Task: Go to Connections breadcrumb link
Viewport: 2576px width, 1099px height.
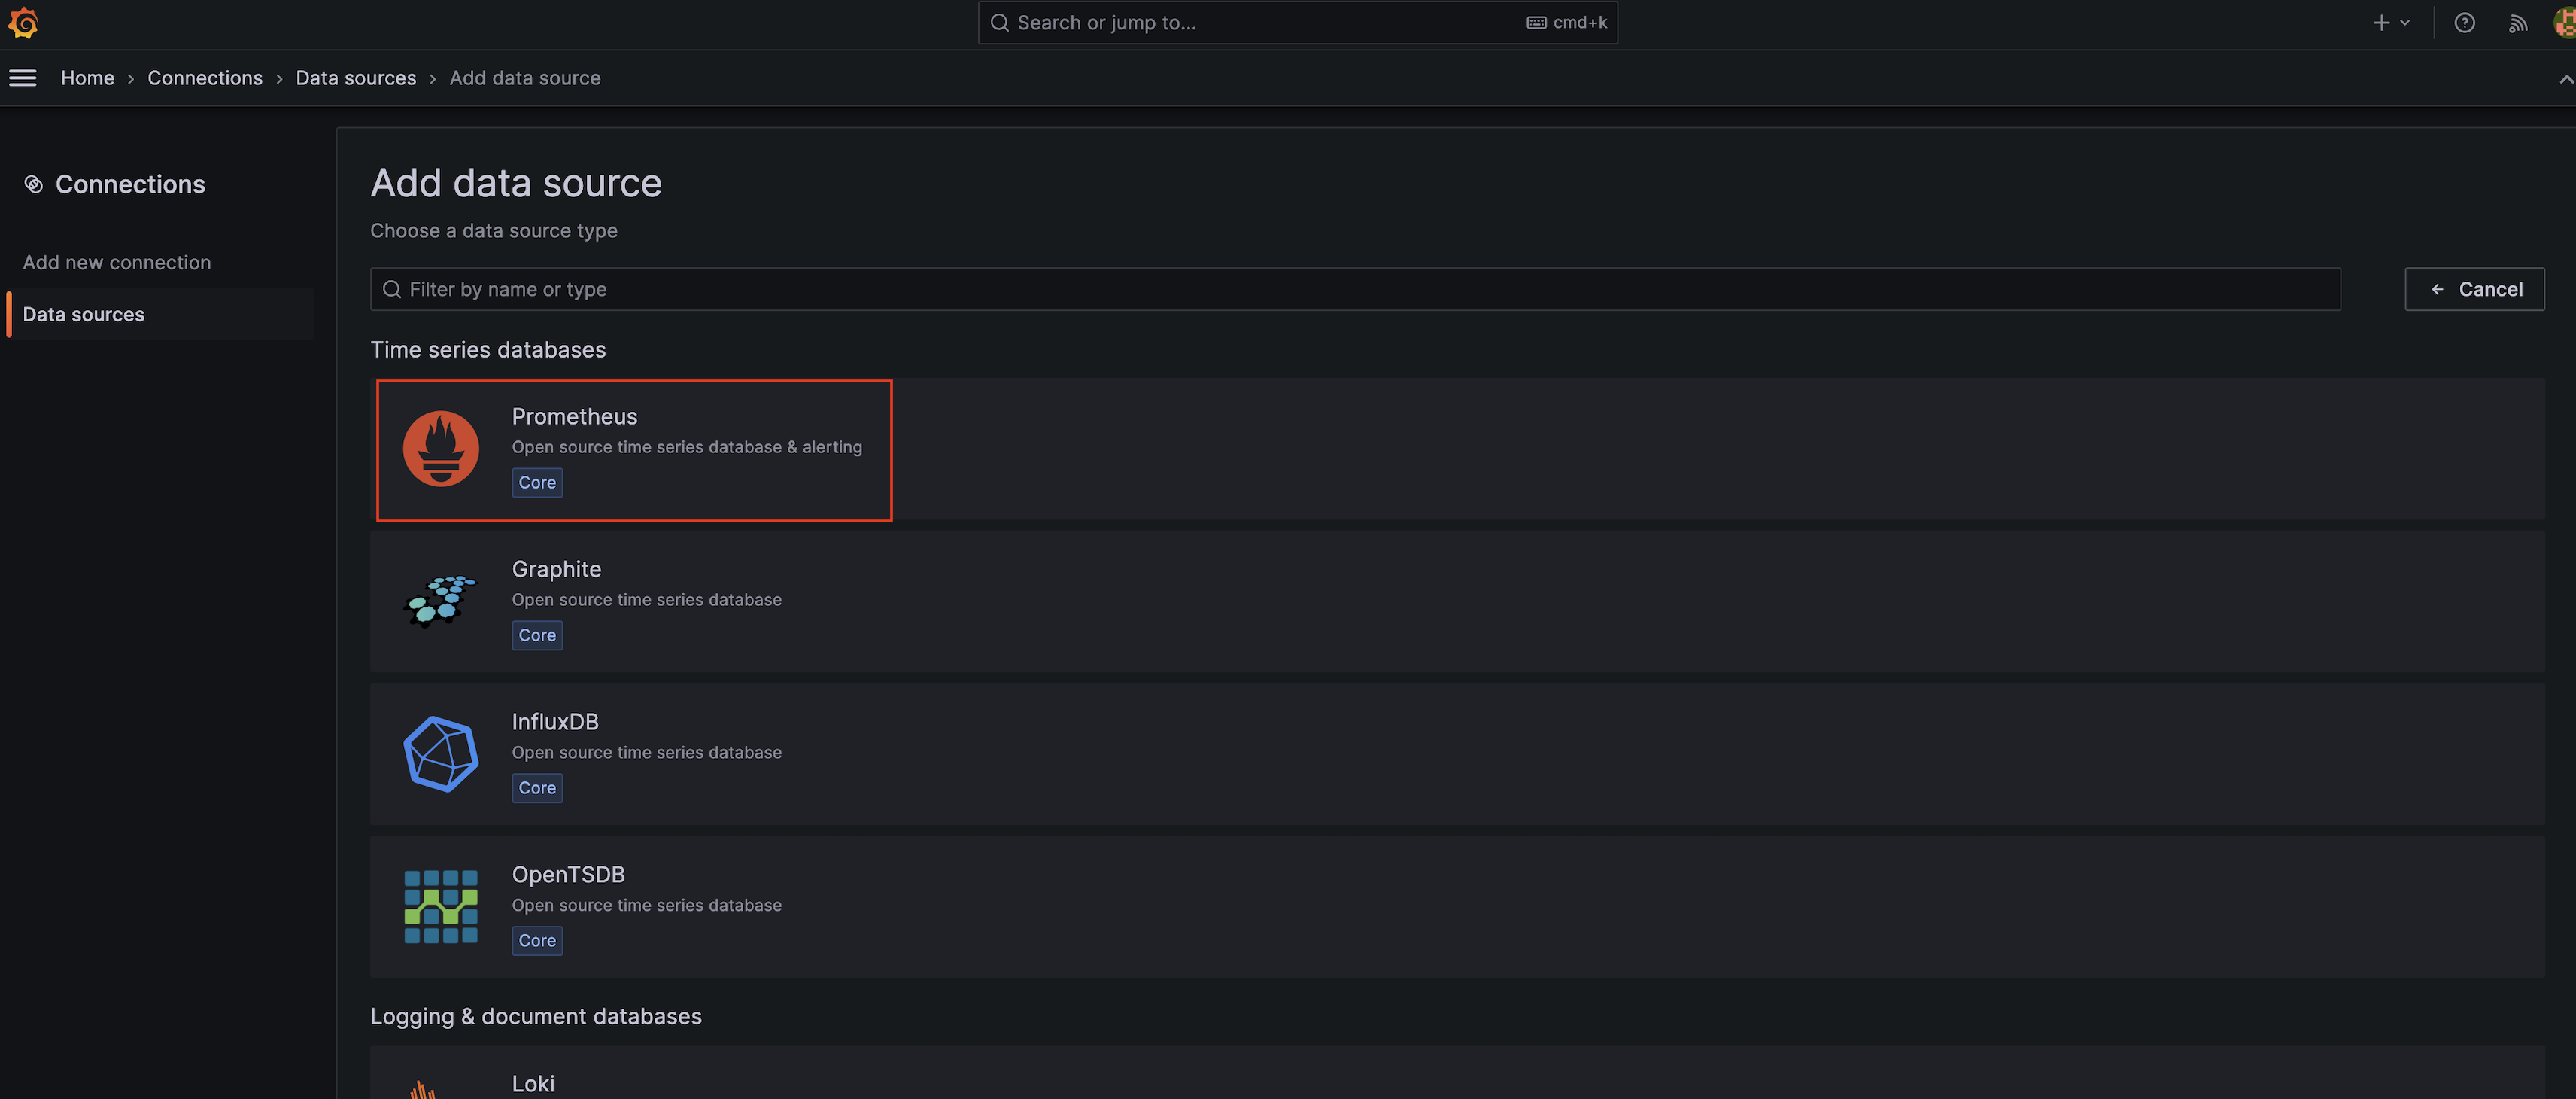Action: click(x=205, y=78)
